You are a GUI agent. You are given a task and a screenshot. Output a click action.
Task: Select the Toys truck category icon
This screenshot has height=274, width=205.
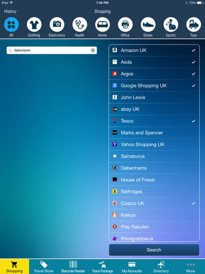[x=194, y=25]
